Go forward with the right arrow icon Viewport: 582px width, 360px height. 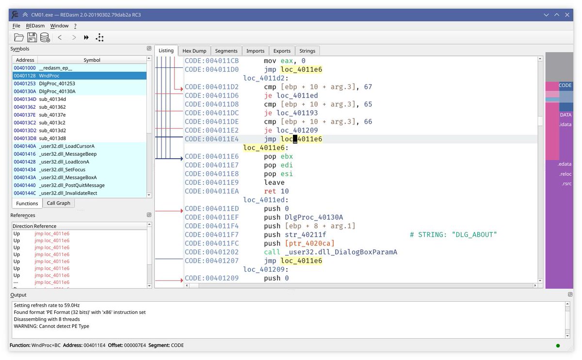74,37
